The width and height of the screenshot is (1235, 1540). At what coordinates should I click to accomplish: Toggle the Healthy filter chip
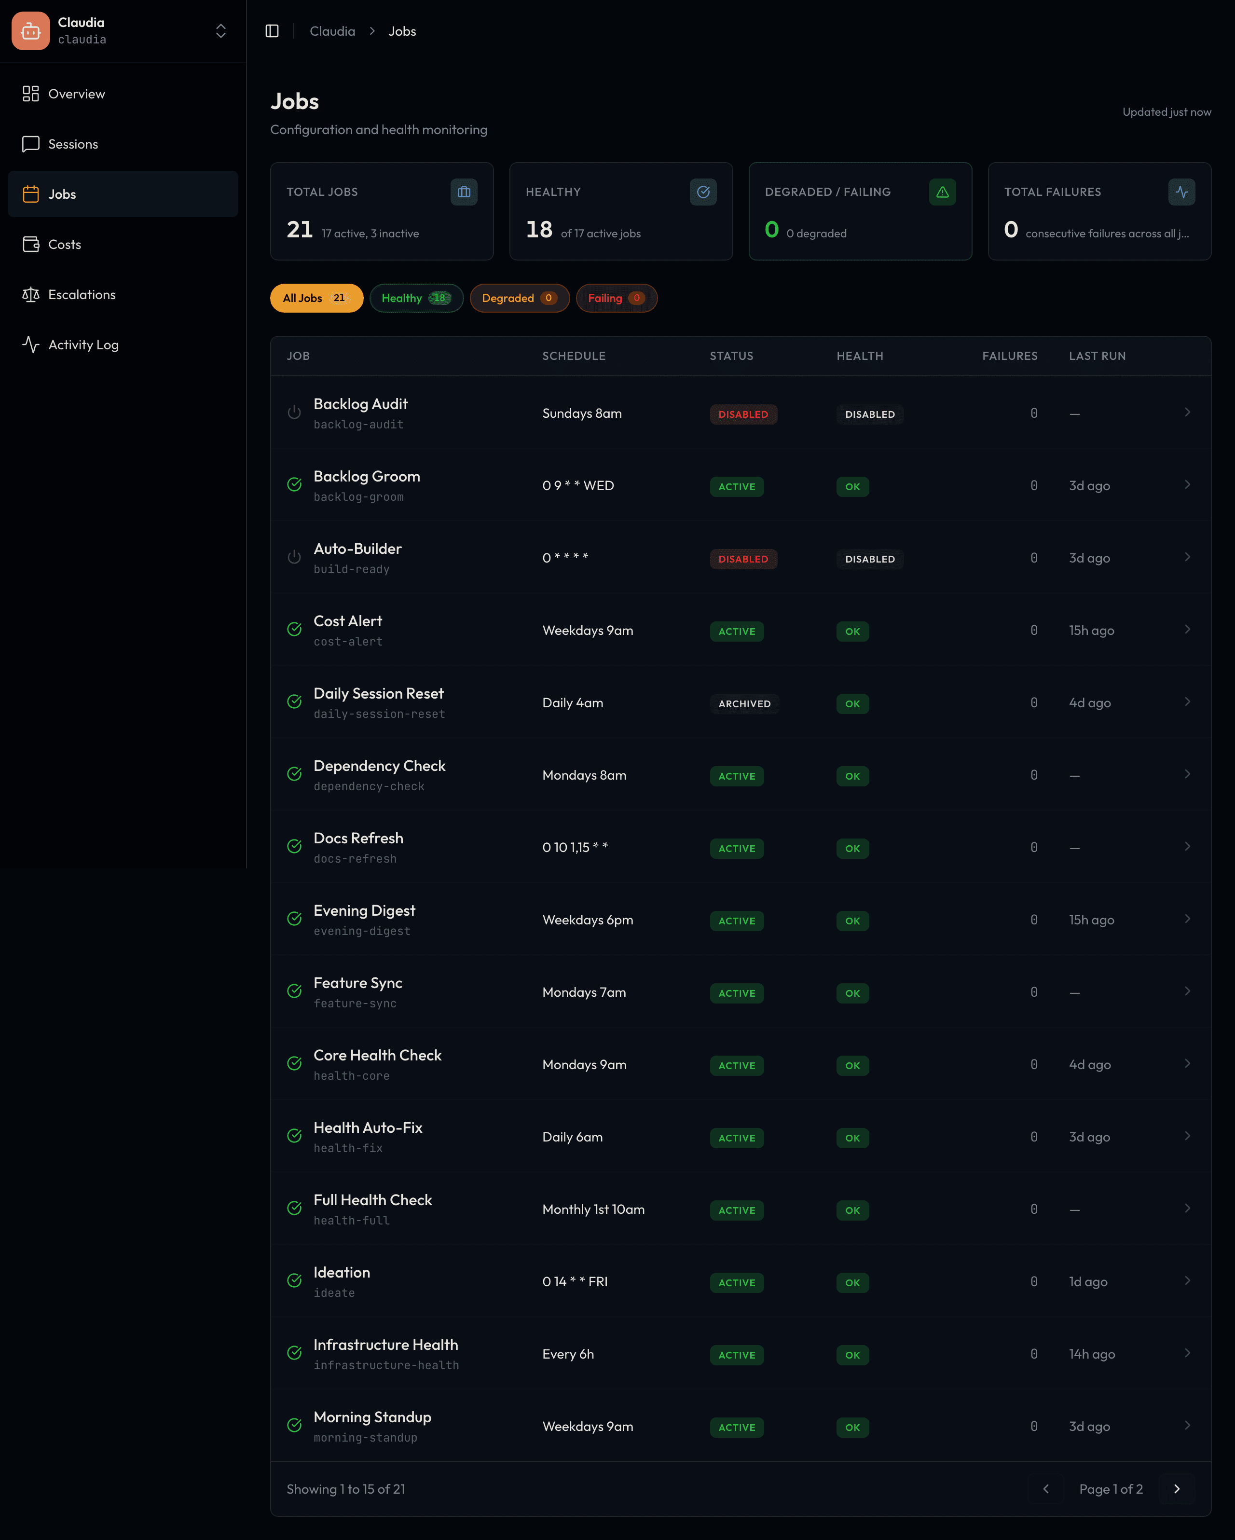click(416, 298)
